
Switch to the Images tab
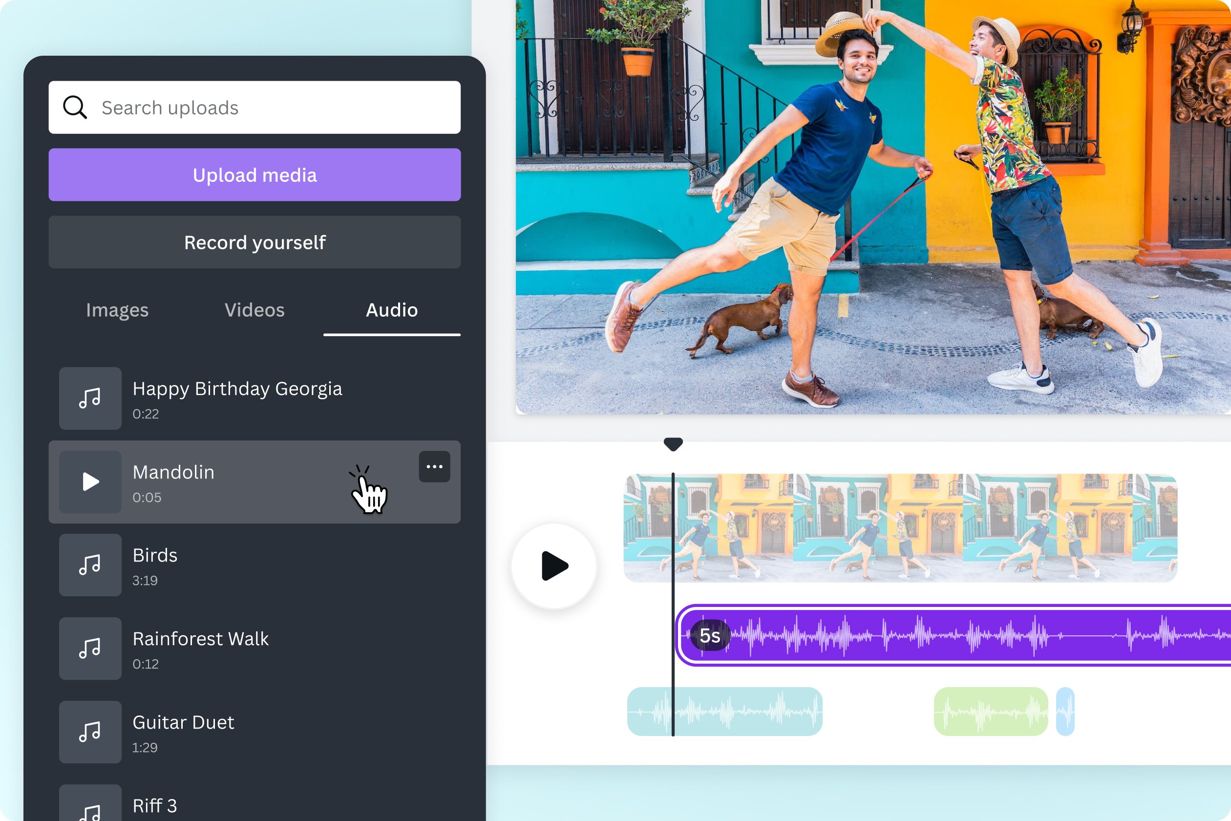(116, 309)
